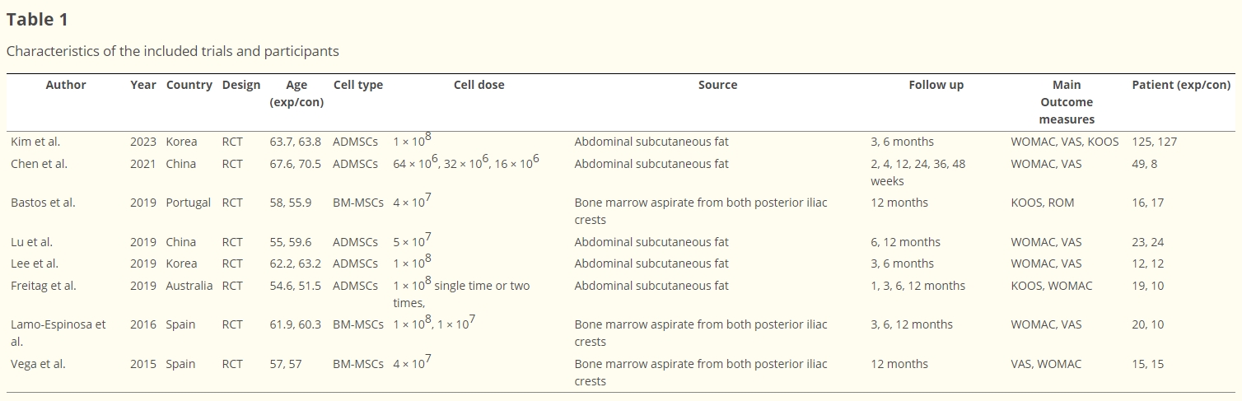This screenshot has width=1242, height=401.
Task: Click the "Author" column header
Action: [x=66, y=85]
